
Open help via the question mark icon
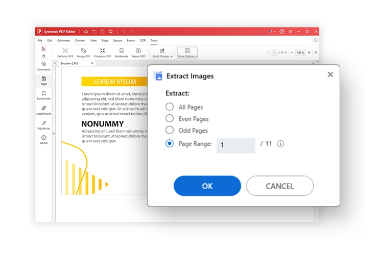pos(282,32)
